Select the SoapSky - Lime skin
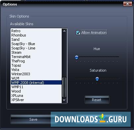This screenshot has width=134, height=130. 36,48
